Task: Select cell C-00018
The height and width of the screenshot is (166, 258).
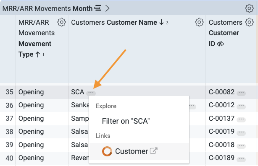Action: pyautogui.click(x=221, y=145)
